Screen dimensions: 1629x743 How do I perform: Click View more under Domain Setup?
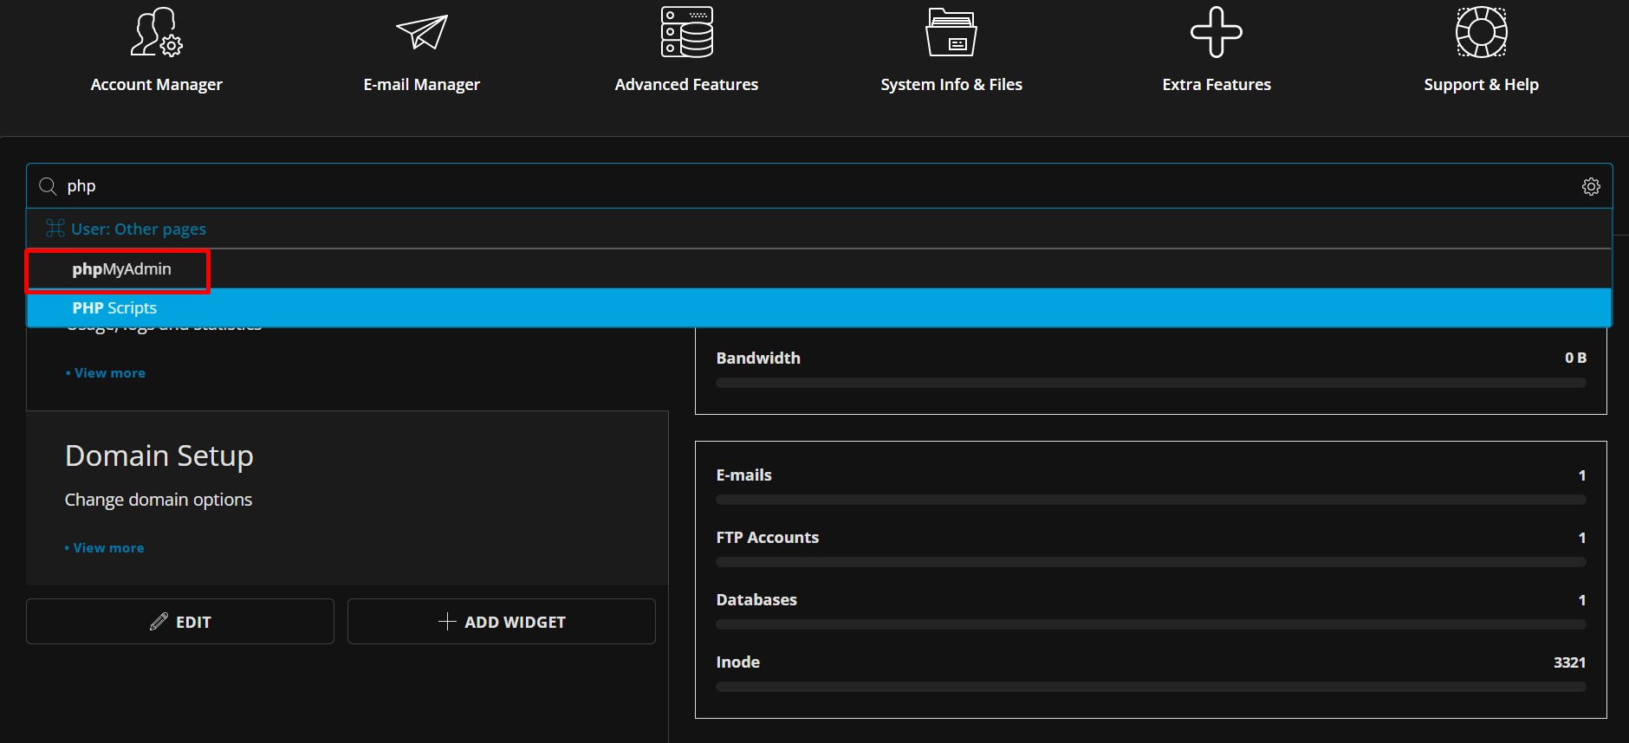pyautogui.click(x=108, y=548)
